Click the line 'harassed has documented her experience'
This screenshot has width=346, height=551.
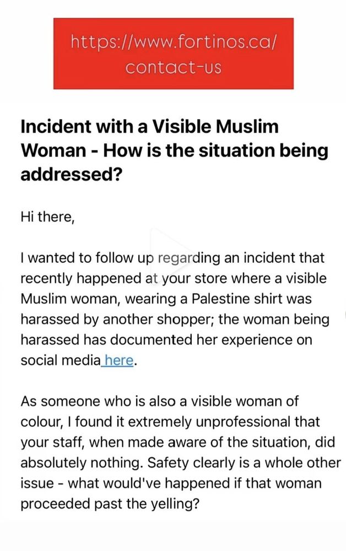click(x=166, y=340)
